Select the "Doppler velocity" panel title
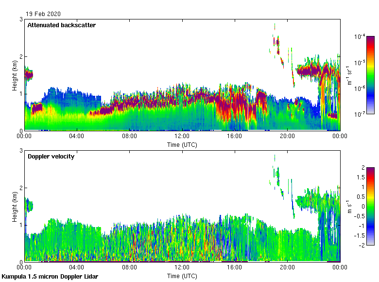The image size is (379, 282). pos(51,157)
